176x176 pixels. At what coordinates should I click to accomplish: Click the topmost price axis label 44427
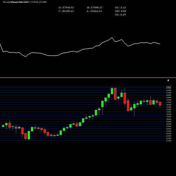point(169,87)
